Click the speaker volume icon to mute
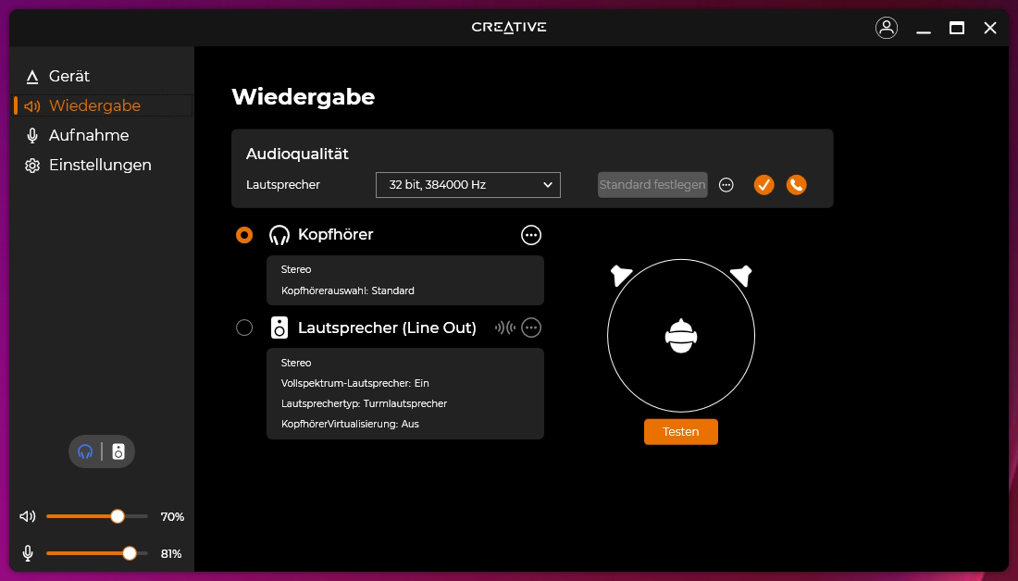The height and width of the screenshot is (581, 1018). (28, 516)
